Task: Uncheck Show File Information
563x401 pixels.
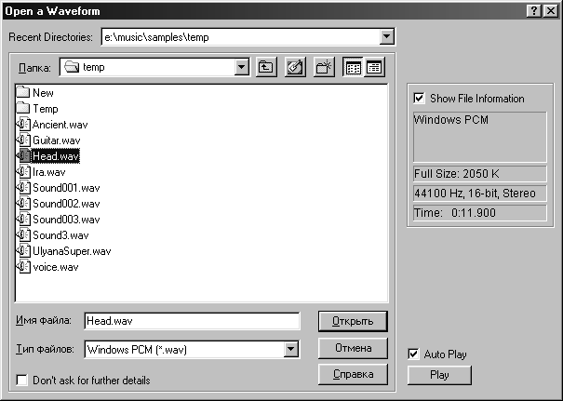Action: click(x=419, y=99)
